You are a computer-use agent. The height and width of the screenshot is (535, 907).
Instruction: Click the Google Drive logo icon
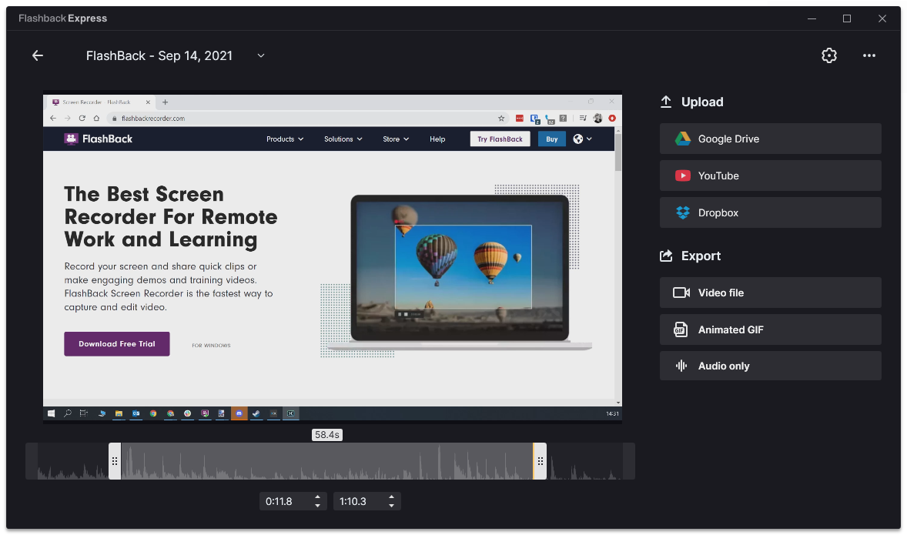point(683,139)
